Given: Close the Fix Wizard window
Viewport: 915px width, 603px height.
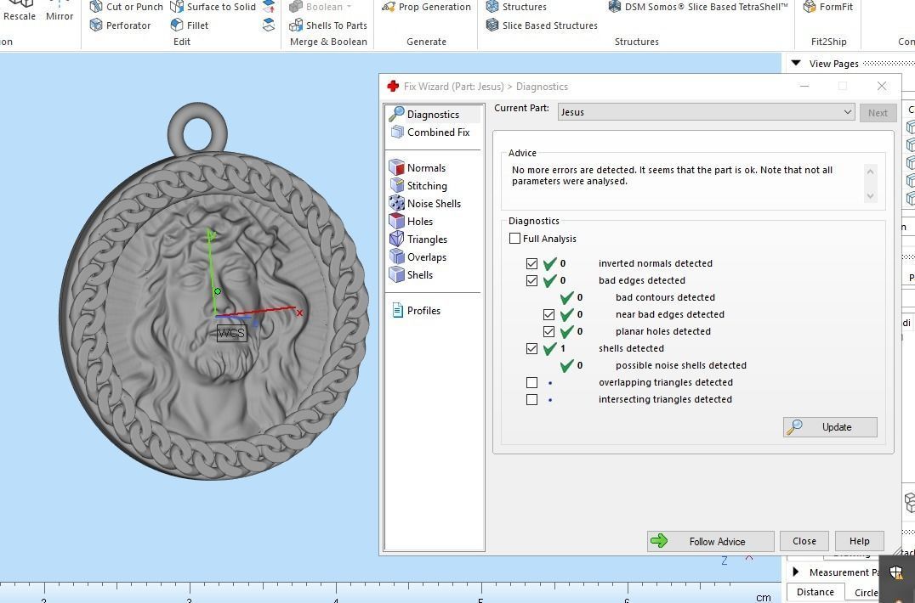Looking at the screenshot, I should (x=882, y=87).
